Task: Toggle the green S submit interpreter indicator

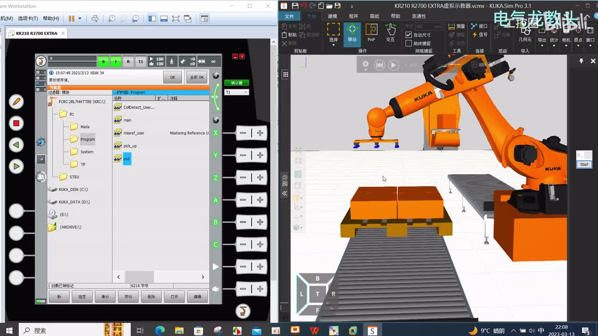Action: coord(103,62)
